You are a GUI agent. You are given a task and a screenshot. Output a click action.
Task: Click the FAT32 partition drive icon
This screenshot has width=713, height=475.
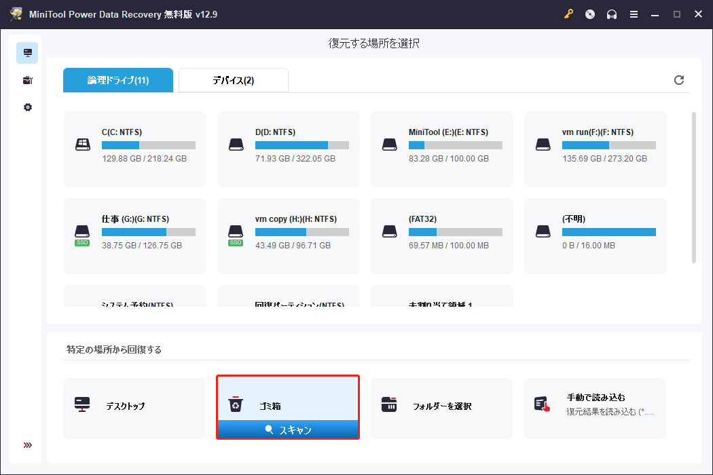[390, 231]
